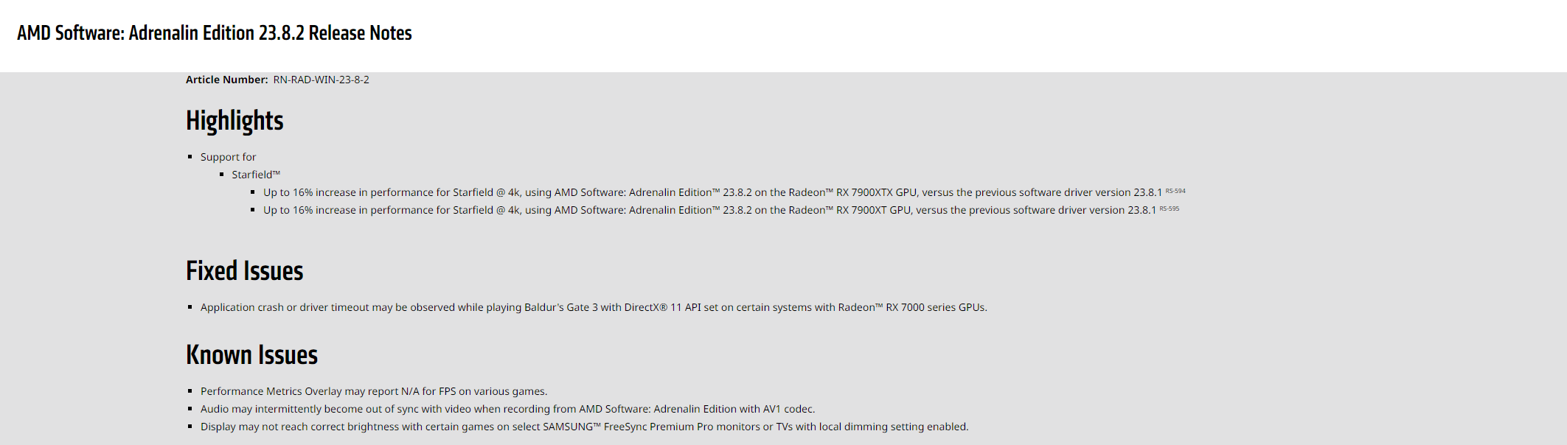The width and height of the screenshot is (1567, 445).
Task: Select the article number RN-RAD-WIN-23-8-2
Action: point(321,80)
